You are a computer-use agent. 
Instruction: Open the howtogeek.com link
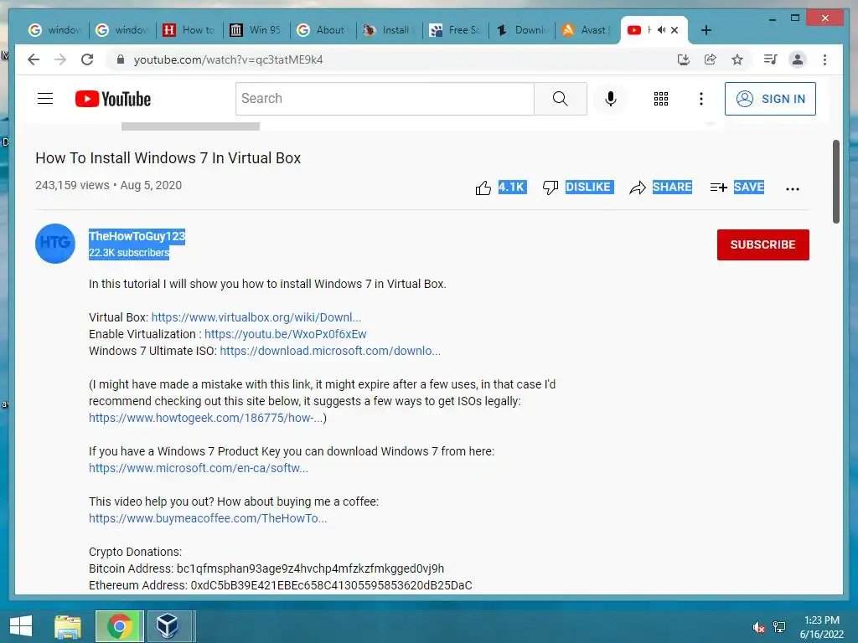pyautogui.click(x=206, y=419)
